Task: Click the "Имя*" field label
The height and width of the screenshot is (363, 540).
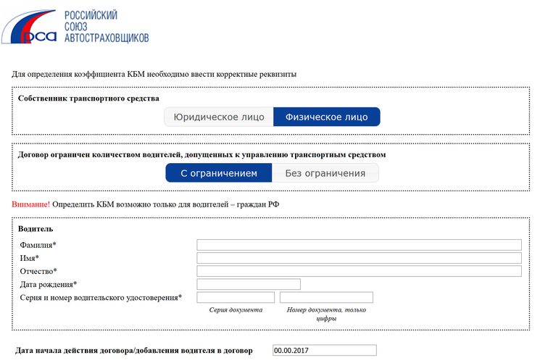Action: coord(30,258)
